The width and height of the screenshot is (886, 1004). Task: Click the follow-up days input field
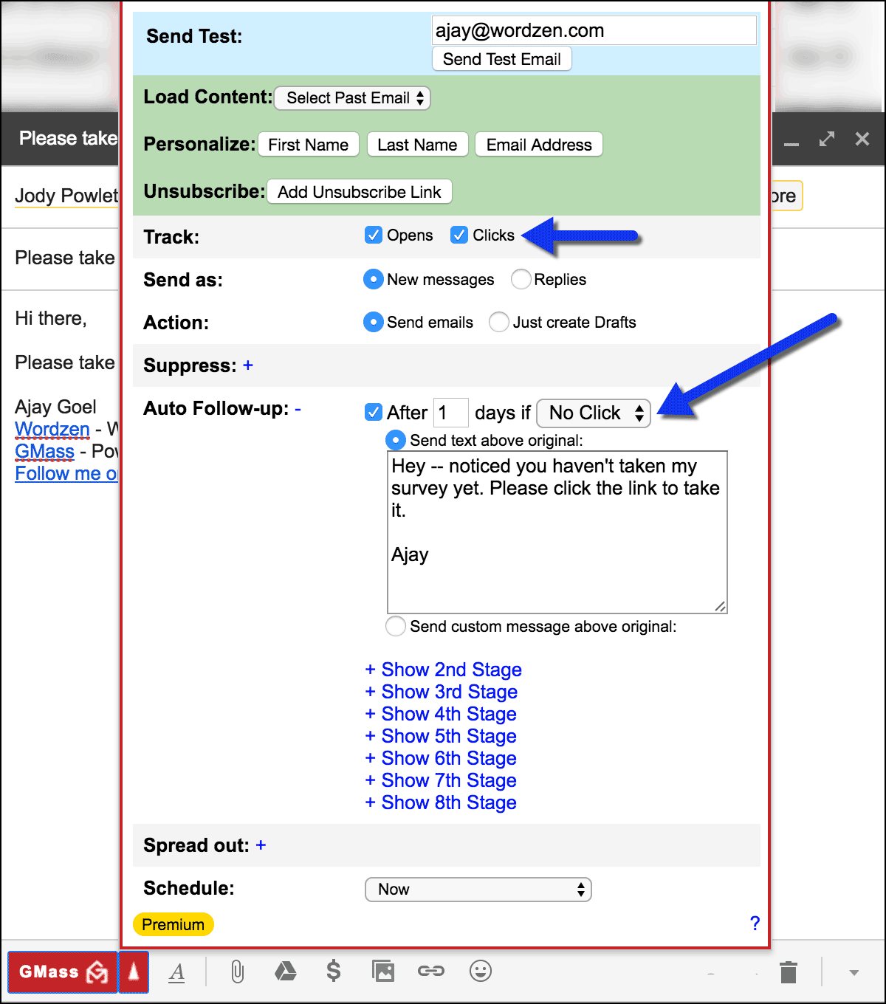[450, 413]
